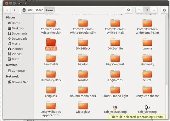Select the cab_view.png file
170x121 pixels.
147,109
